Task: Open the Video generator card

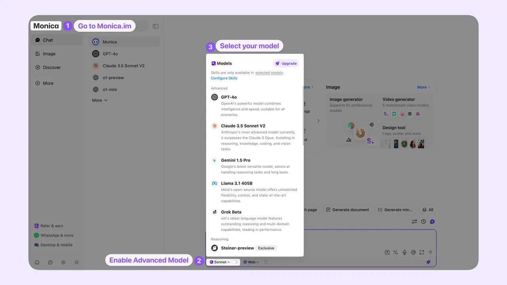Action: coord(406,107)
